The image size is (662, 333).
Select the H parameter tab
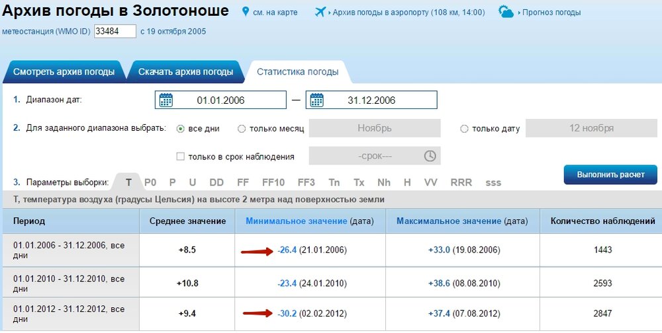tap(407, 182)
